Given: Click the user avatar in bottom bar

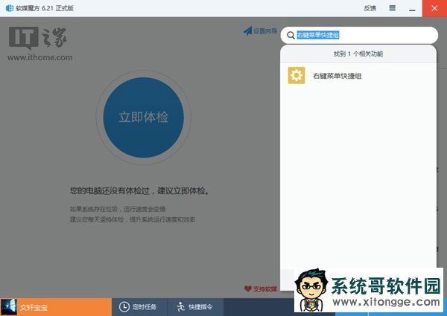Looking at the screenshot, I should (9, 306).
